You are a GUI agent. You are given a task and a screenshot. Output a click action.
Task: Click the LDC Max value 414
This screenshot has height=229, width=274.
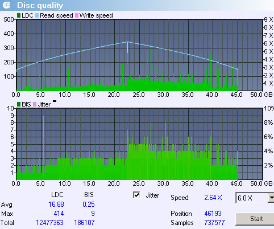pyautogui.click(x=59, y=214)
